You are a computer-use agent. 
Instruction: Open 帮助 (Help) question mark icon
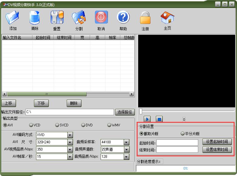(x=123, y=18)
